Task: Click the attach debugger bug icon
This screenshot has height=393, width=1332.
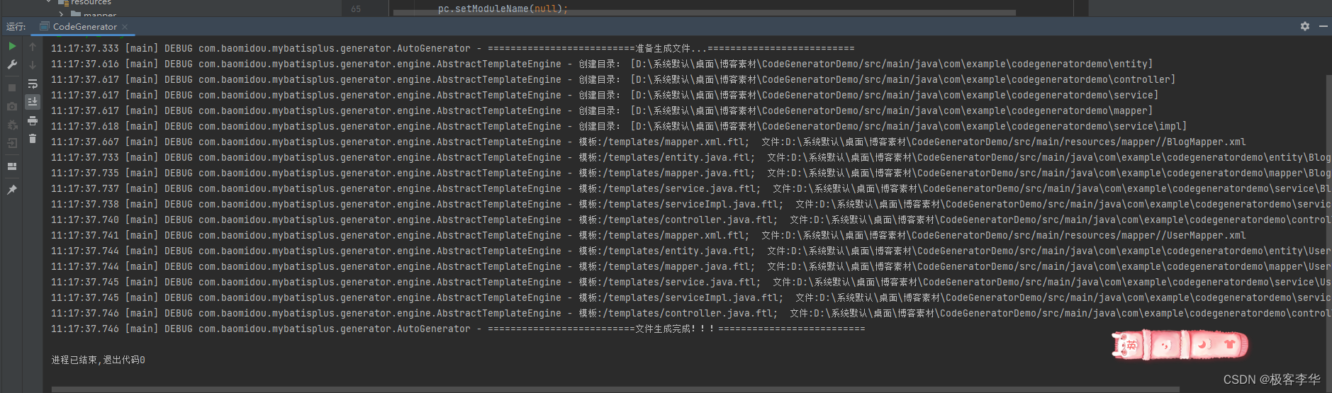Action: 12,125
